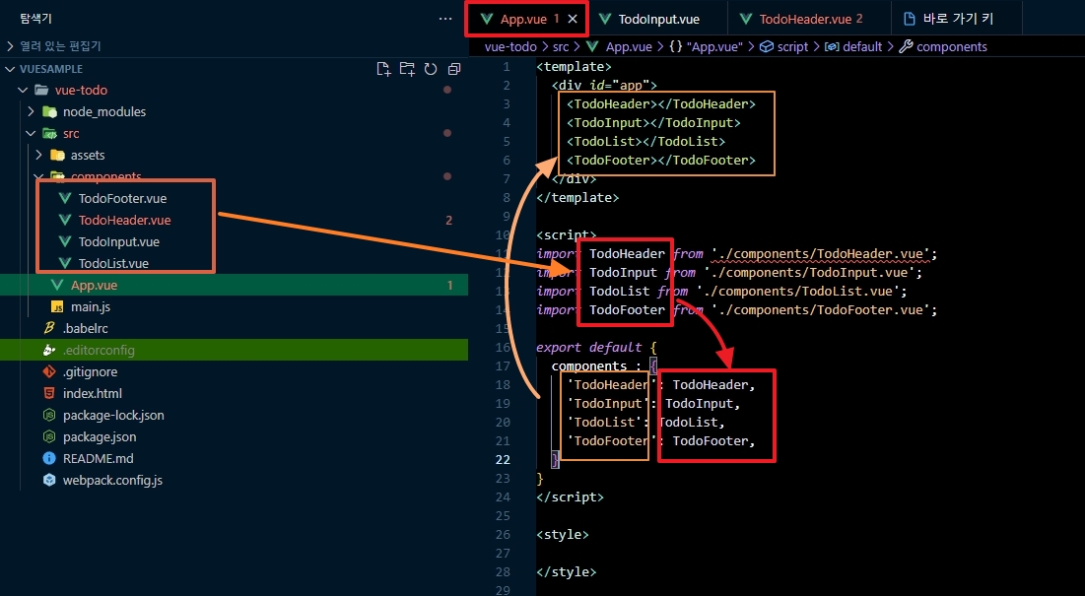Open webpack.config.js in the file tree

click(x=112, y=480)
